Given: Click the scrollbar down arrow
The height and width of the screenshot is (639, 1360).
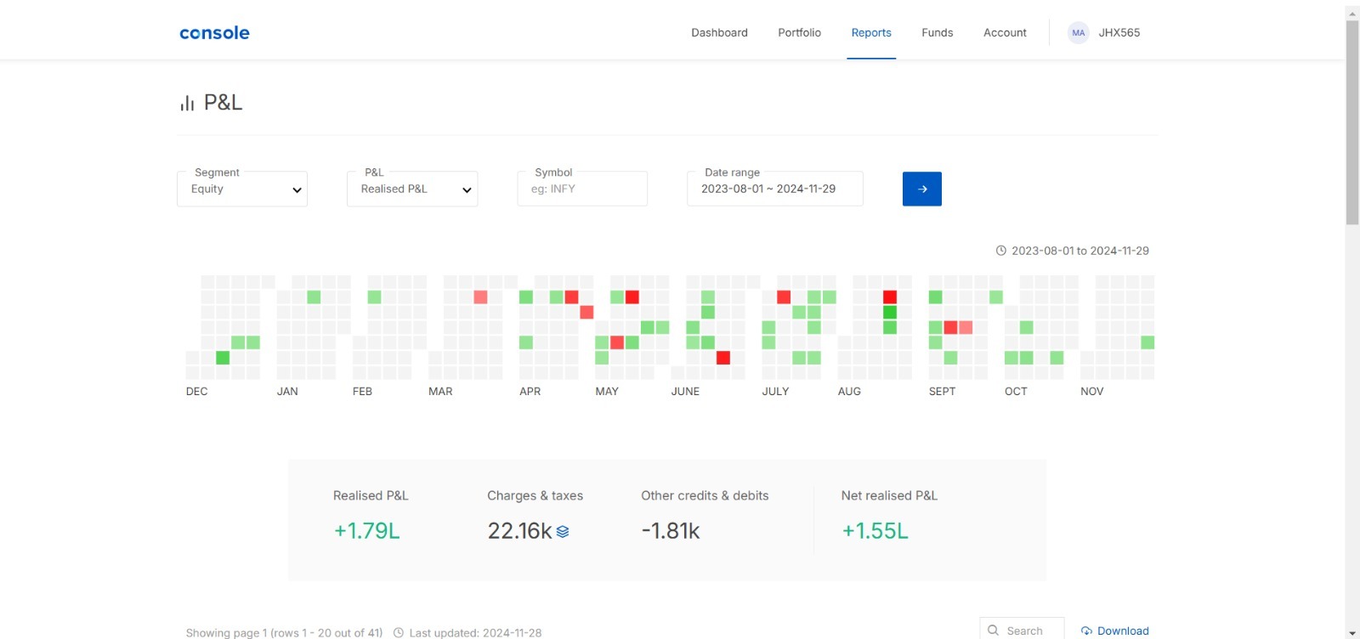Looking at the screenshot, I should pos(1352,632).
